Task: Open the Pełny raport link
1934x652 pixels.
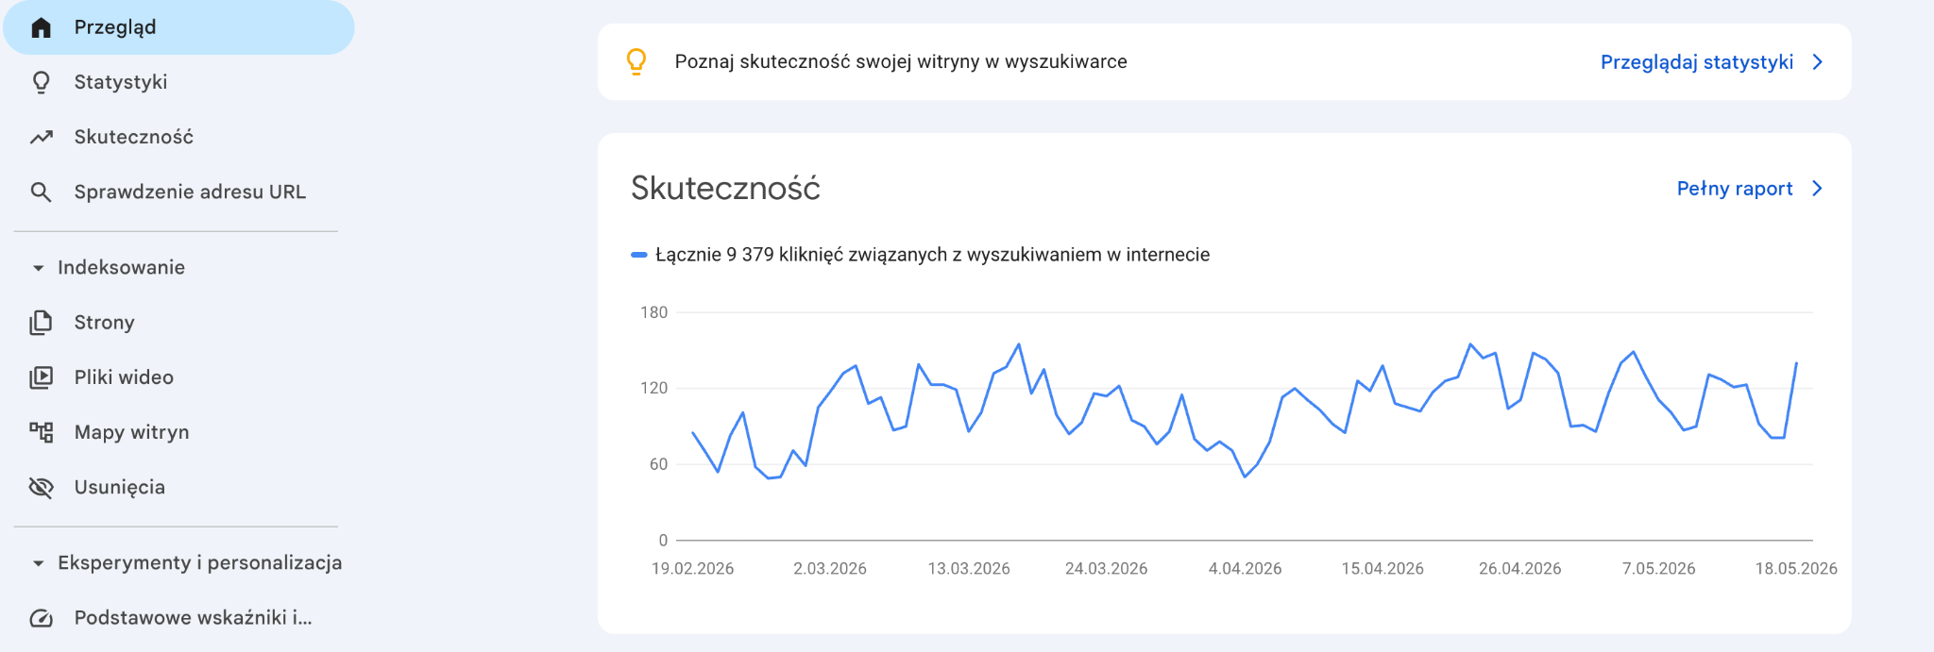Action: pos(1735,189)
